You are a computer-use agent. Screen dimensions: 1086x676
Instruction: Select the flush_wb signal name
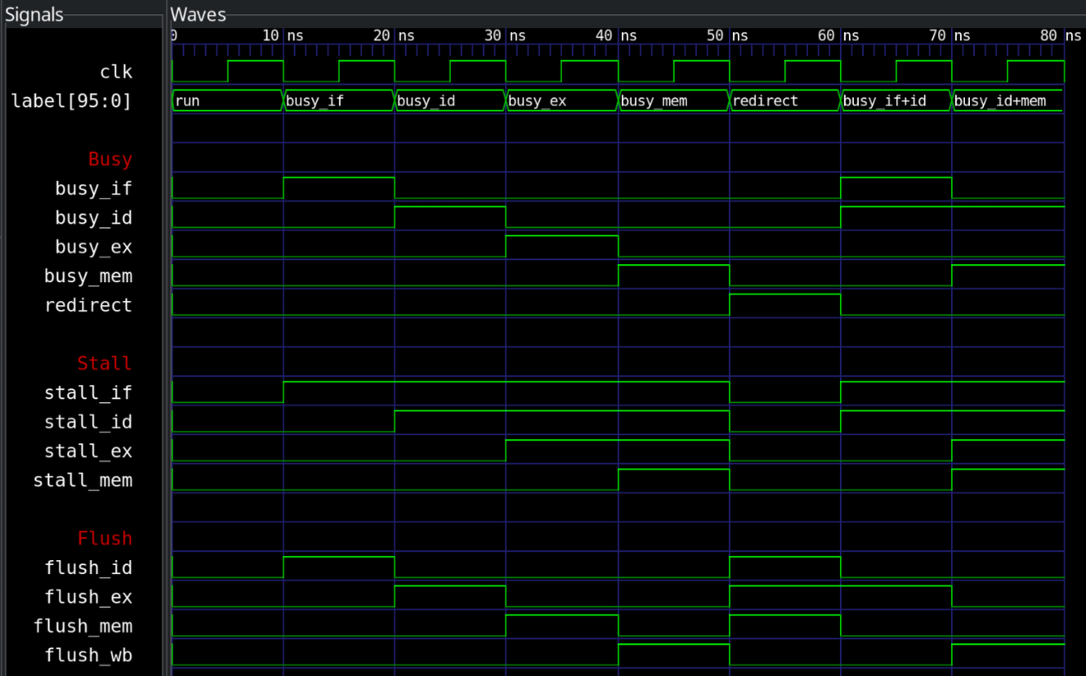[88, 656]
